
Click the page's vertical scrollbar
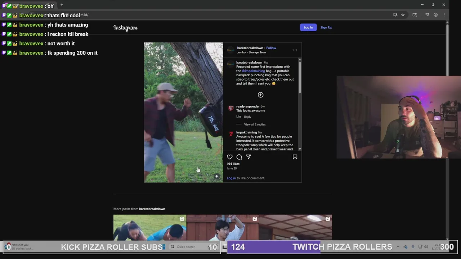point(447,50)
